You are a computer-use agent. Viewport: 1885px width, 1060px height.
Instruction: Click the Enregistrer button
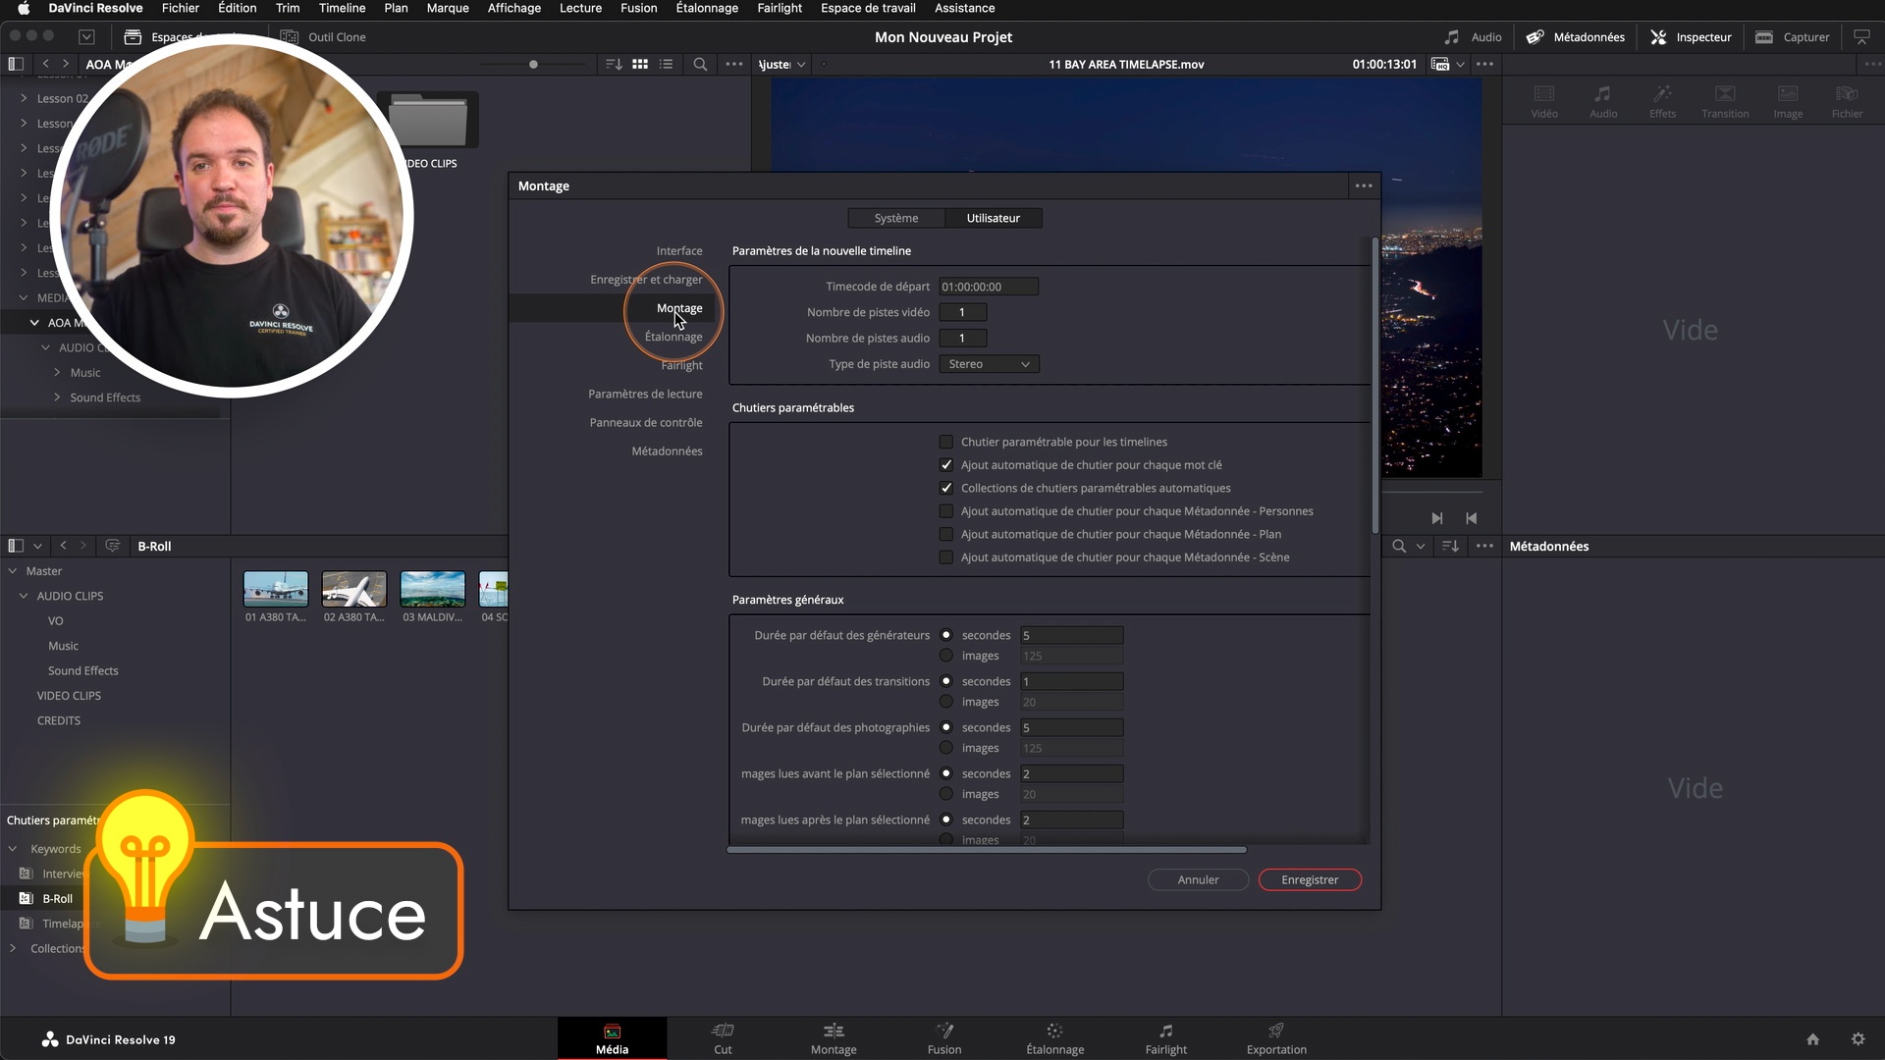pyautogui.click(x=1309, y=879)
